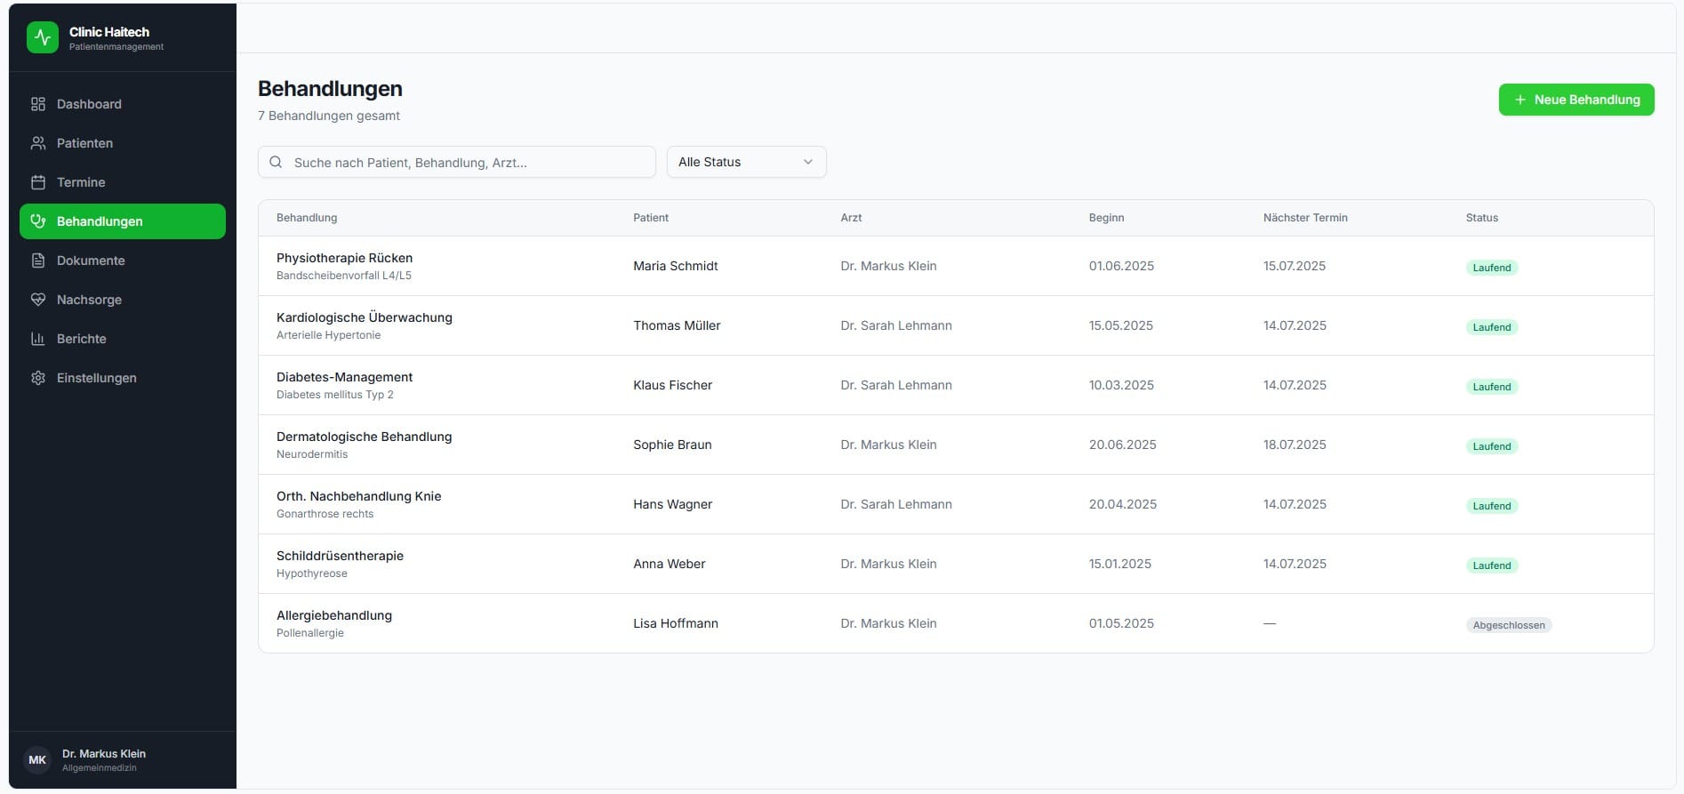
Task: Click Dr. Markus Klein in Lisa Hoffmann row
Action: (x=889, y=623)
